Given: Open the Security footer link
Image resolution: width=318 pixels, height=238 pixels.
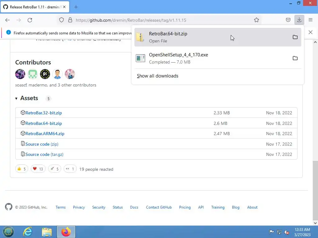Looking at the screenshot, I should (x=99, y=207).
